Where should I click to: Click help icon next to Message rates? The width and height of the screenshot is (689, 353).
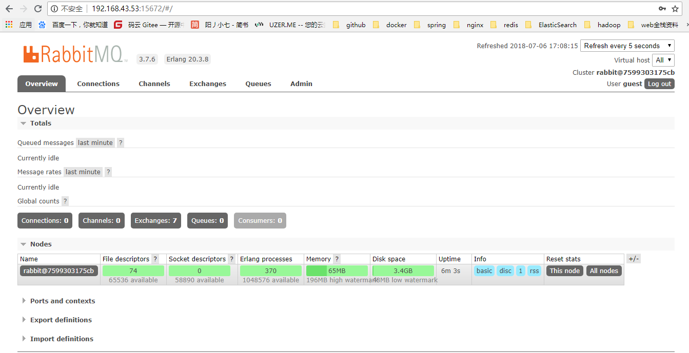[x=108, y=172]
